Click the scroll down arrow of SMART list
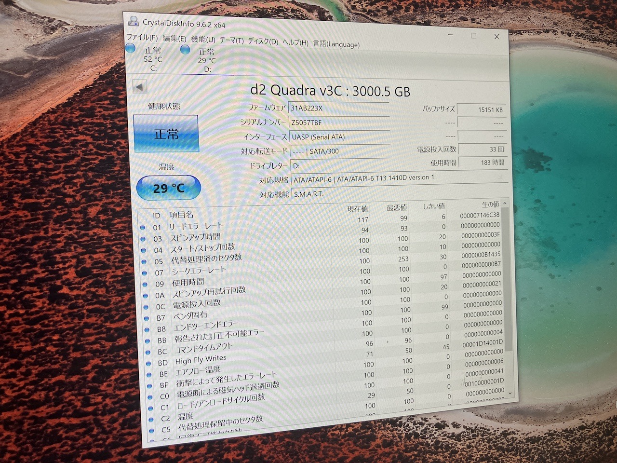Viewport: 617px width, 463px height. pyautogui.click(x=510, y=393)
